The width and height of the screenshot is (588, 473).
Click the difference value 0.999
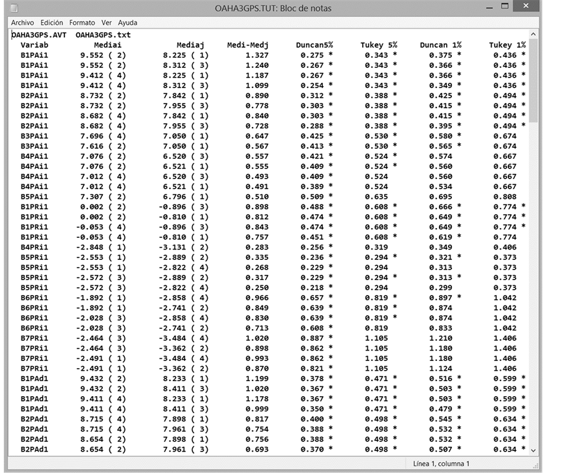257,410
